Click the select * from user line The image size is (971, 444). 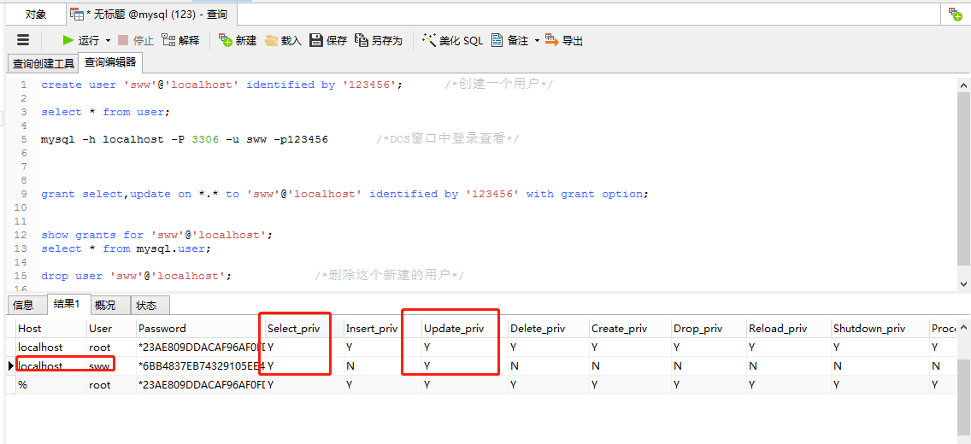click(x=105, y=112)
